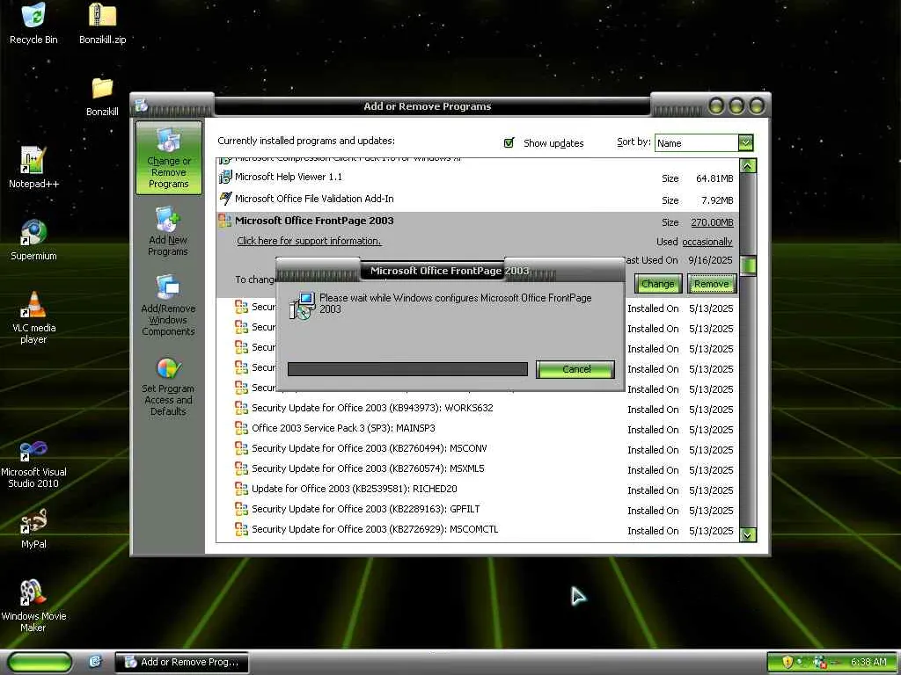This screenshot has width=901, height=675.
Task: Click the 270.00MB size value
Action: click(x=712, y=222)
